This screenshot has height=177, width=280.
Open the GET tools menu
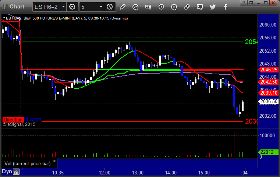148,7
